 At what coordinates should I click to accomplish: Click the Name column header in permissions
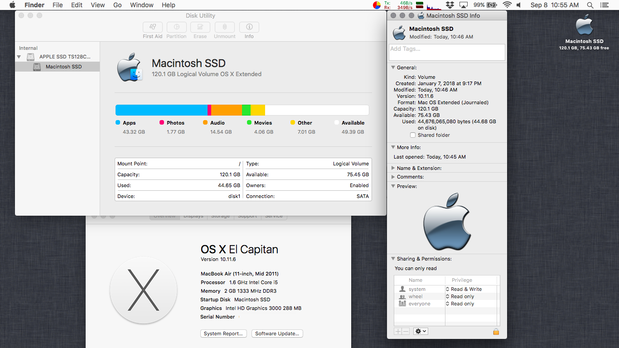coord(416,280)
